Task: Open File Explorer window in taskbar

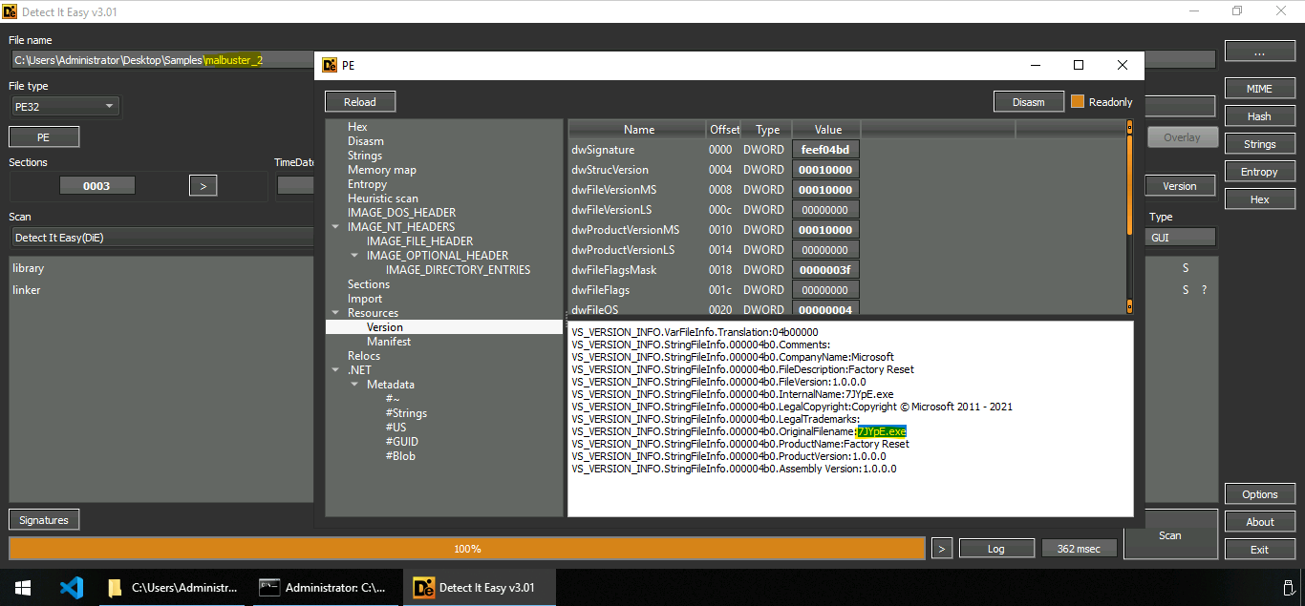Action: tap(174, 588)
